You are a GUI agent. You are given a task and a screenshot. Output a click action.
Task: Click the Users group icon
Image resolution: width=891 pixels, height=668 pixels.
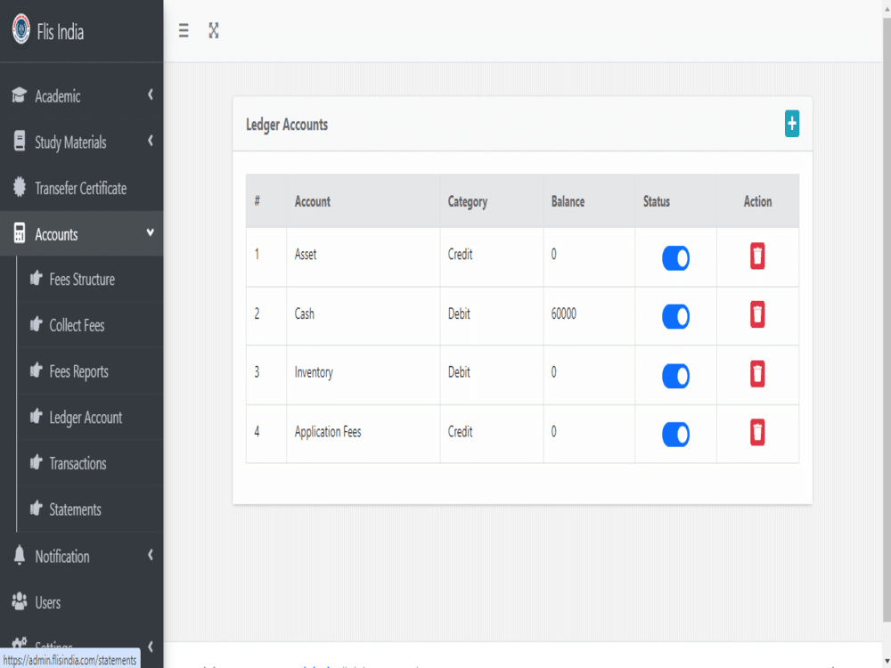pyautogui.click(x=20, y=601)
